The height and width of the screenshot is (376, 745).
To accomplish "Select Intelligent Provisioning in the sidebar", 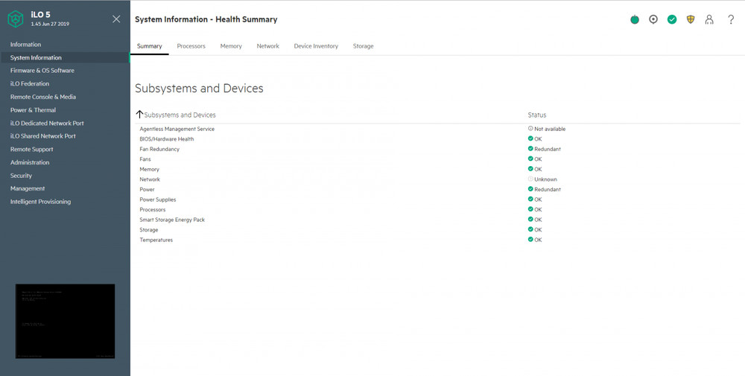I will coord(40,202).
